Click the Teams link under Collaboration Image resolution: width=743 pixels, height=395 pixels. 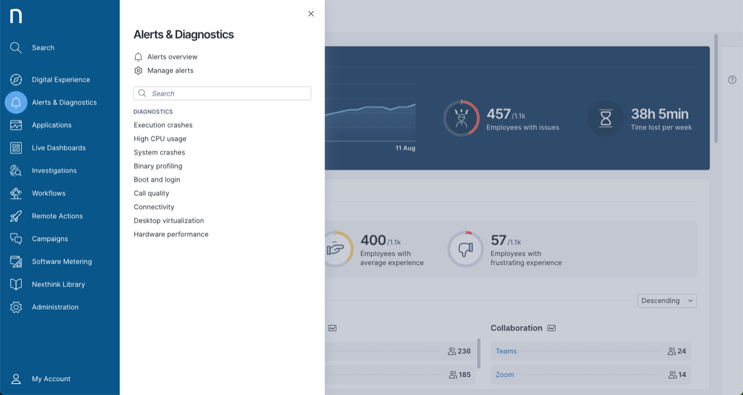pyautogui.click(x=506, y=351)
